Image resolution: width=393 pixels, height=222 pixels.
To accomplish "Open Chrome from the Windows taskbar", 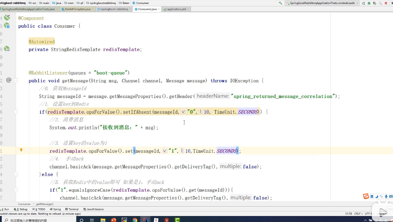I will [x=135, y=220].
